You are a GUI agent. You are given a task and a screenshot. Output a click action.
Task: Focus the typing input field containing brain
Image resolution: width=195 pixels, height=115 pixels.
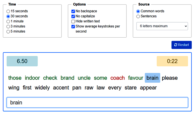97,103
